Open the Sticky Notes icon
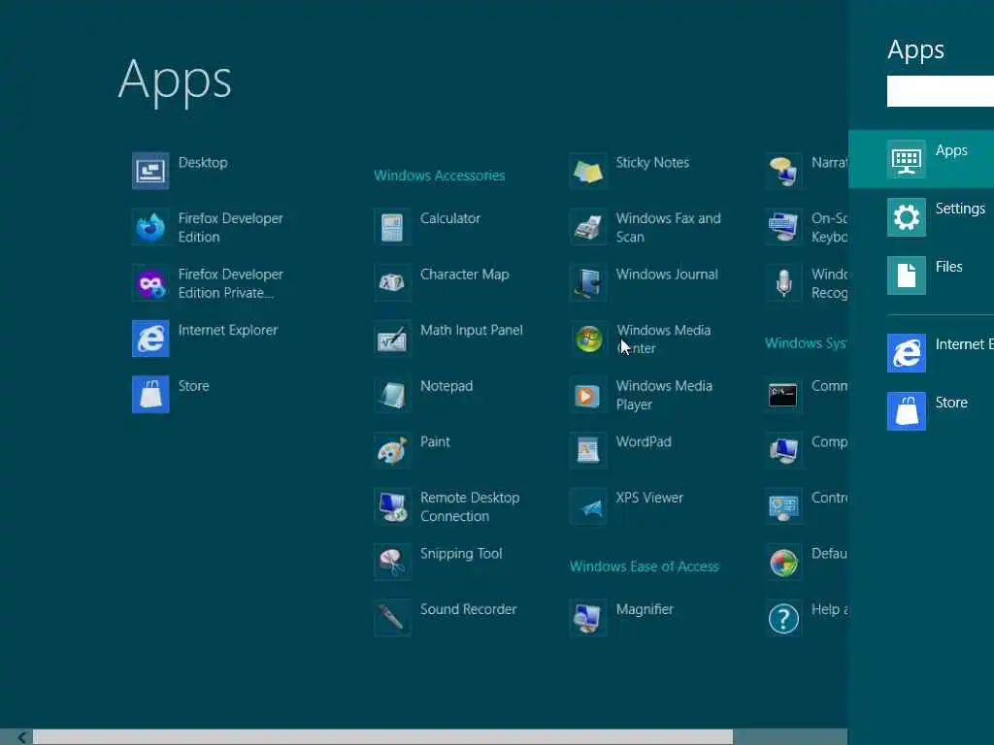994x745 pixels. (588, 171)
